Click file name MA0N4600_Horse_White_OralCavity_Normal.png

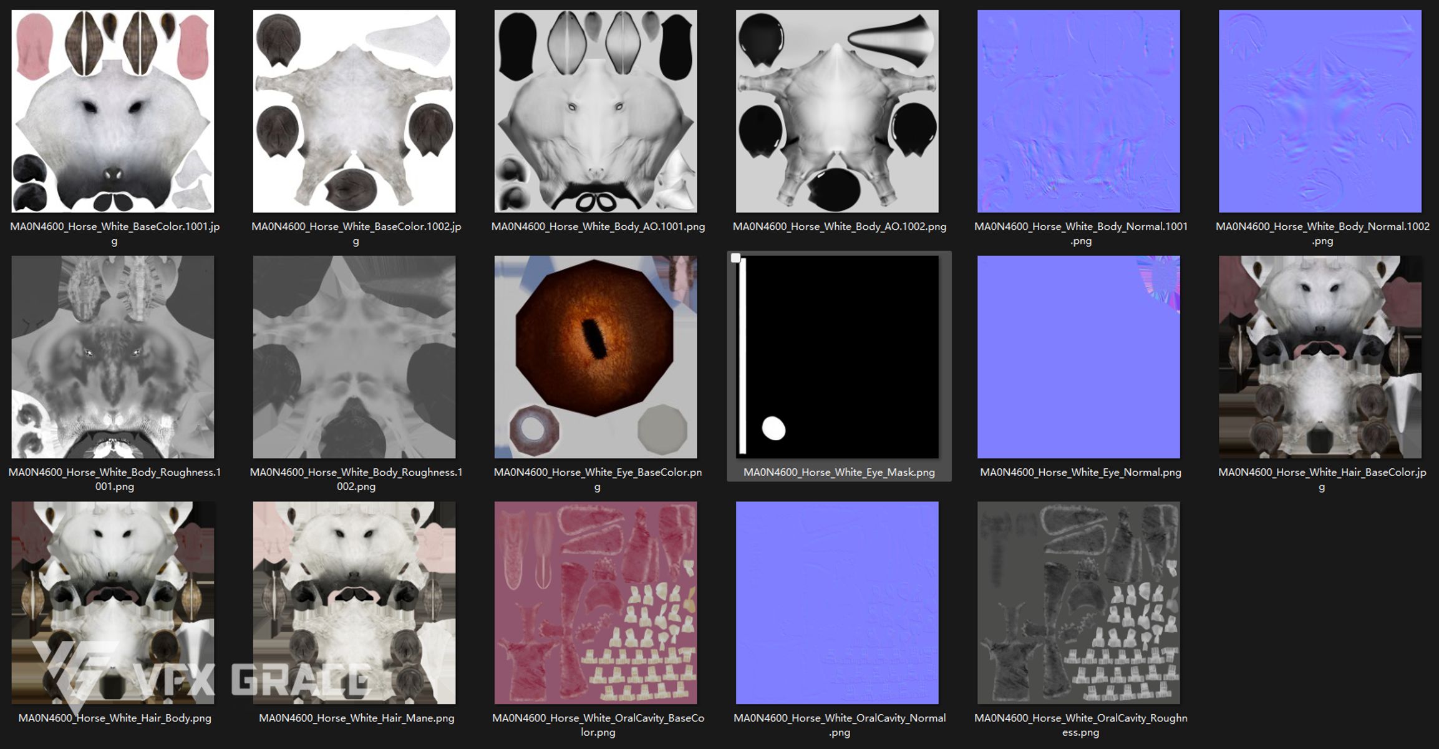pyautogui.click(x=840, y=725)
